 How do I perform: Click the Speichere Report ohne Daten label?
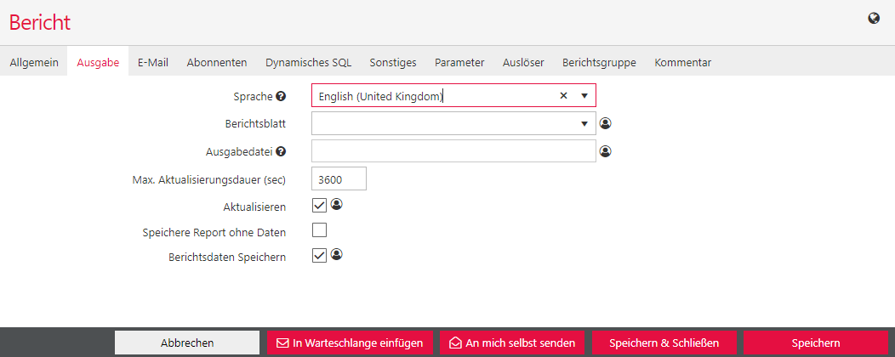coord(214,232)
